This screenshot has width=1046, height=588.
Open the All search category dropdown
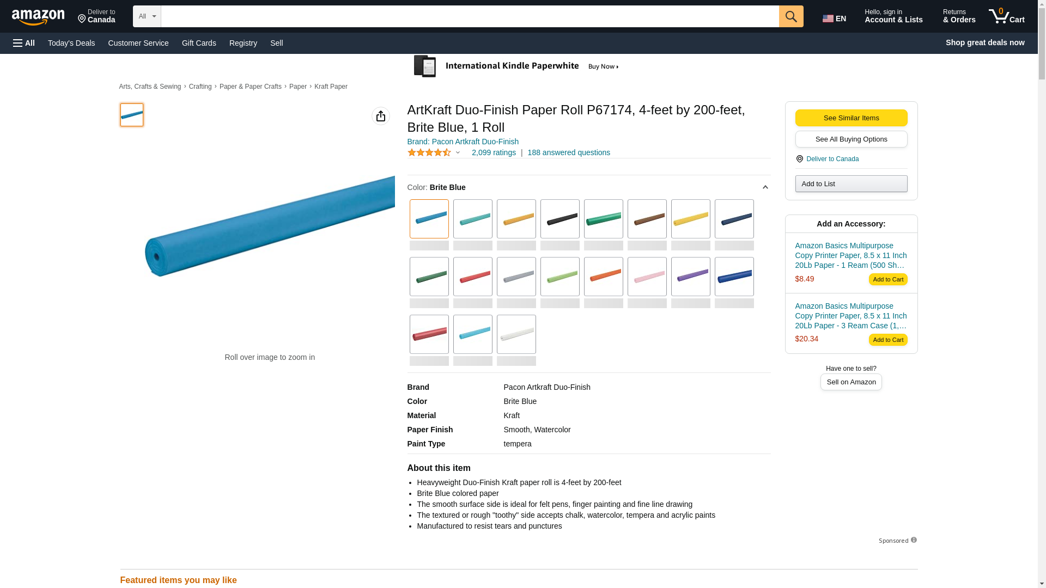click(x=147, y=16)
